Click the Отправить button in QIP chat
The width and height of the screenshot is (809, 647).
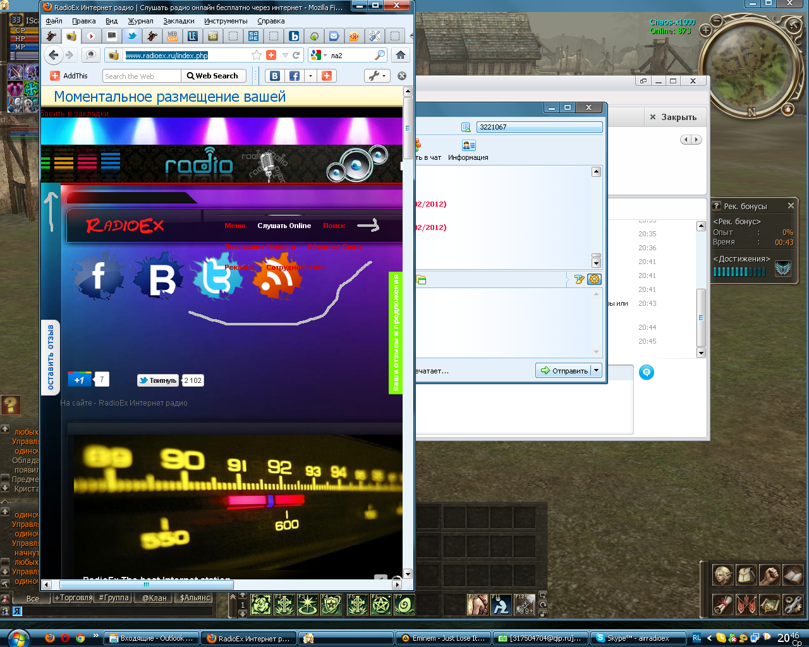564,370
